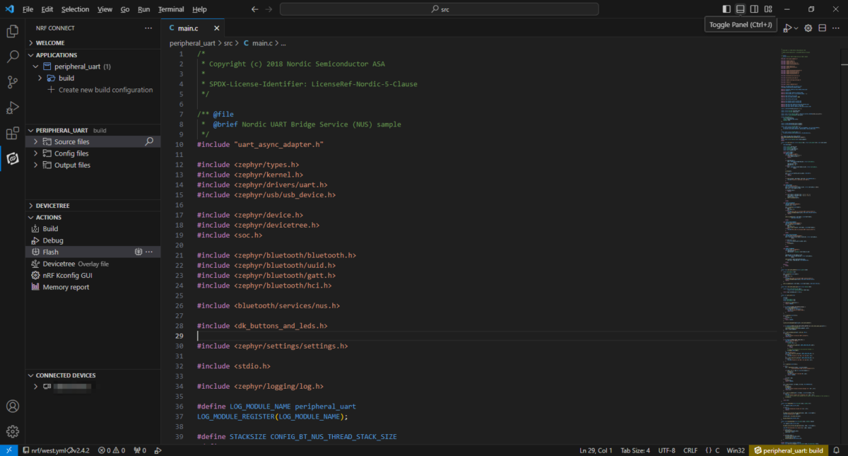This screenshot has height=456, width=848.
Task: Open the Run menu
Action: (144, 9)
